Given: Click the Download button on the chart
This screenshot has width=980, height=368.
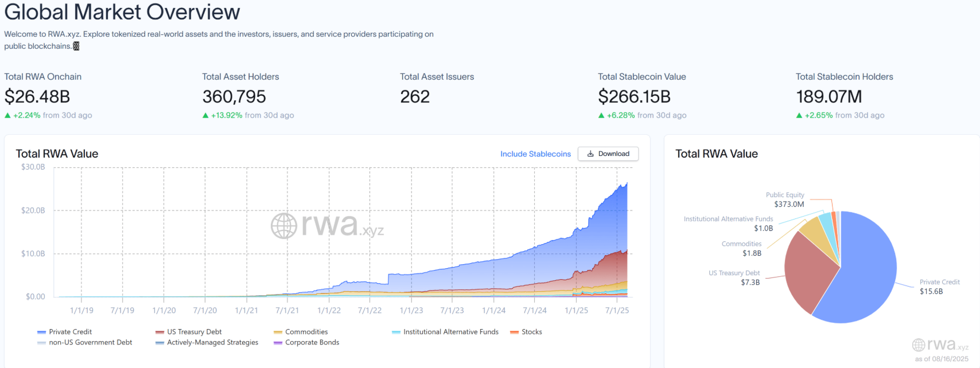Looking at the screenshot, I should (608, 154).
